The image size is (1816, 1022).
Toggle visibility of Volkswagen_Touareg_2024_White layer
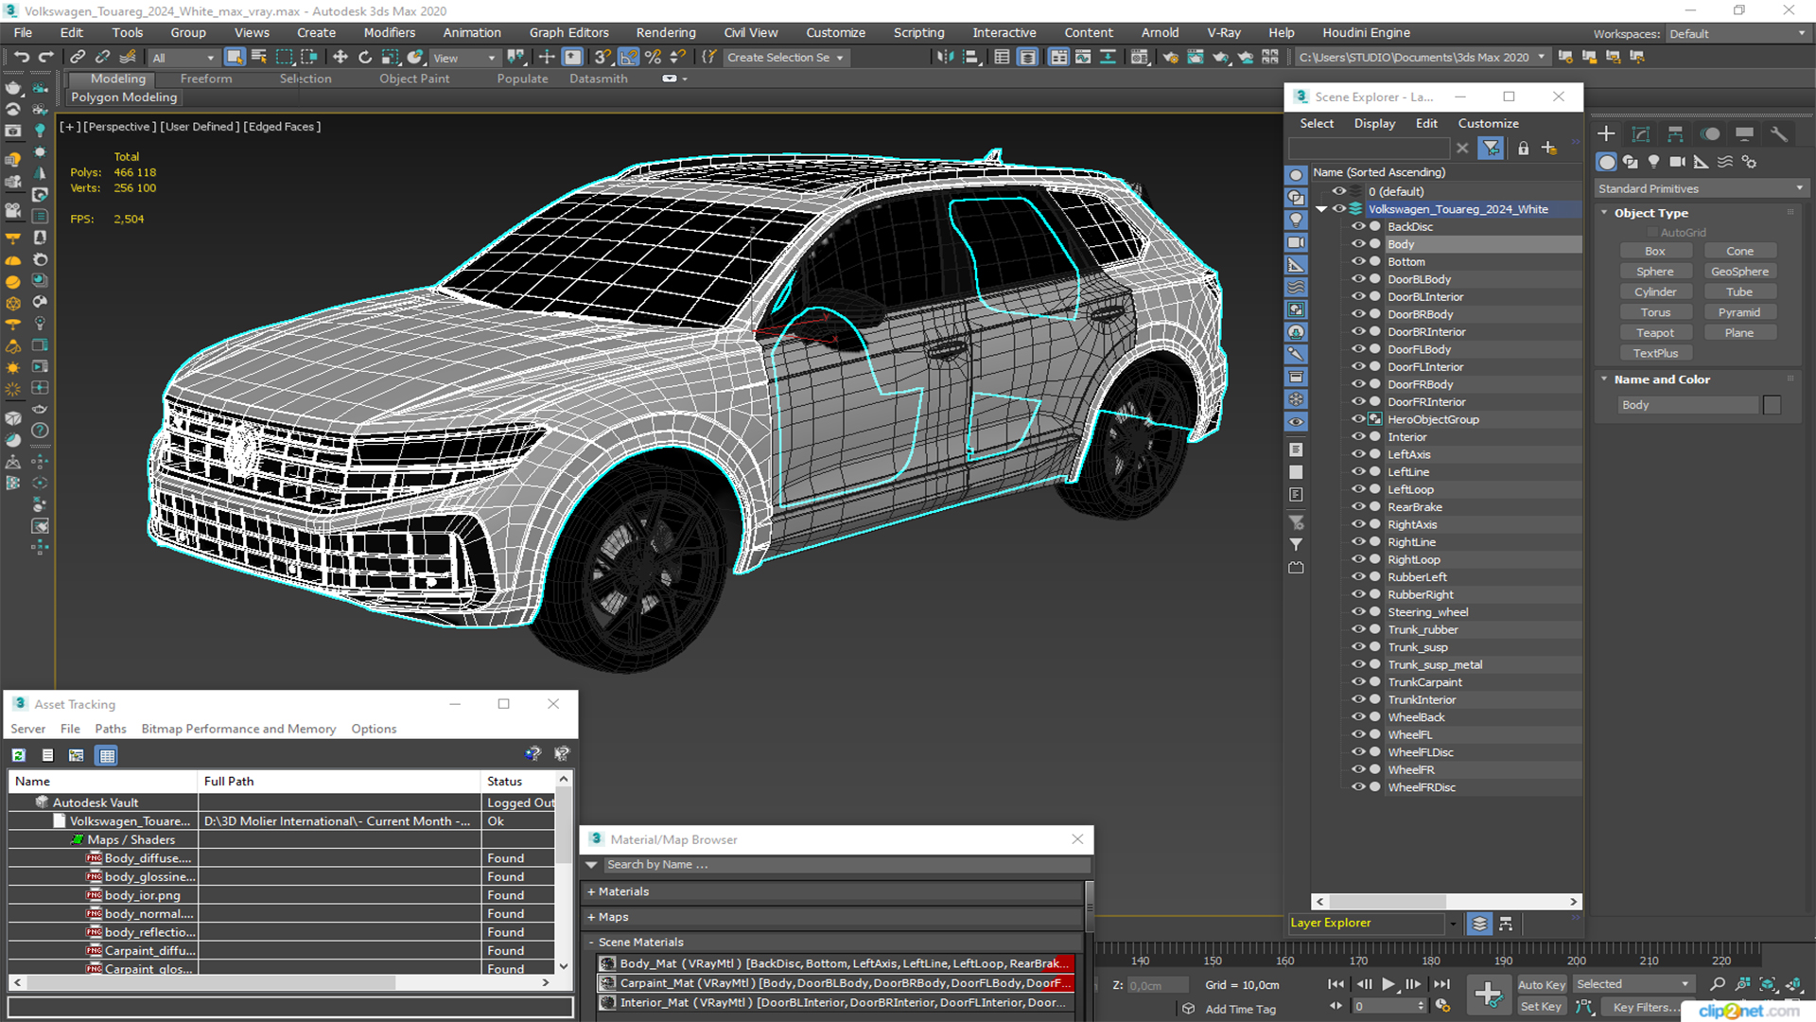pyautogui.click(x=1339, y=209)
